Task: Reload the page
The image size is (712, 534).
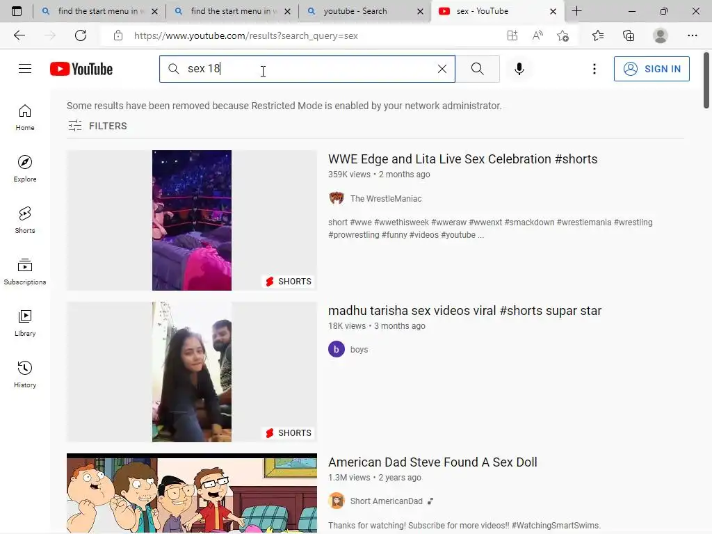Action: (x=81, y=35)
